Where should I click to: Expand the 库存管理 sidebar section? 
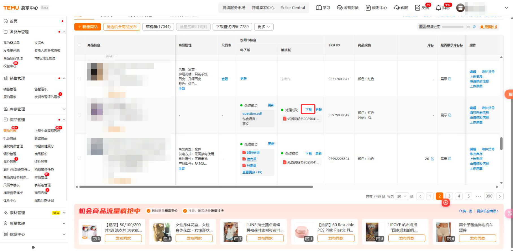(64, 109)
